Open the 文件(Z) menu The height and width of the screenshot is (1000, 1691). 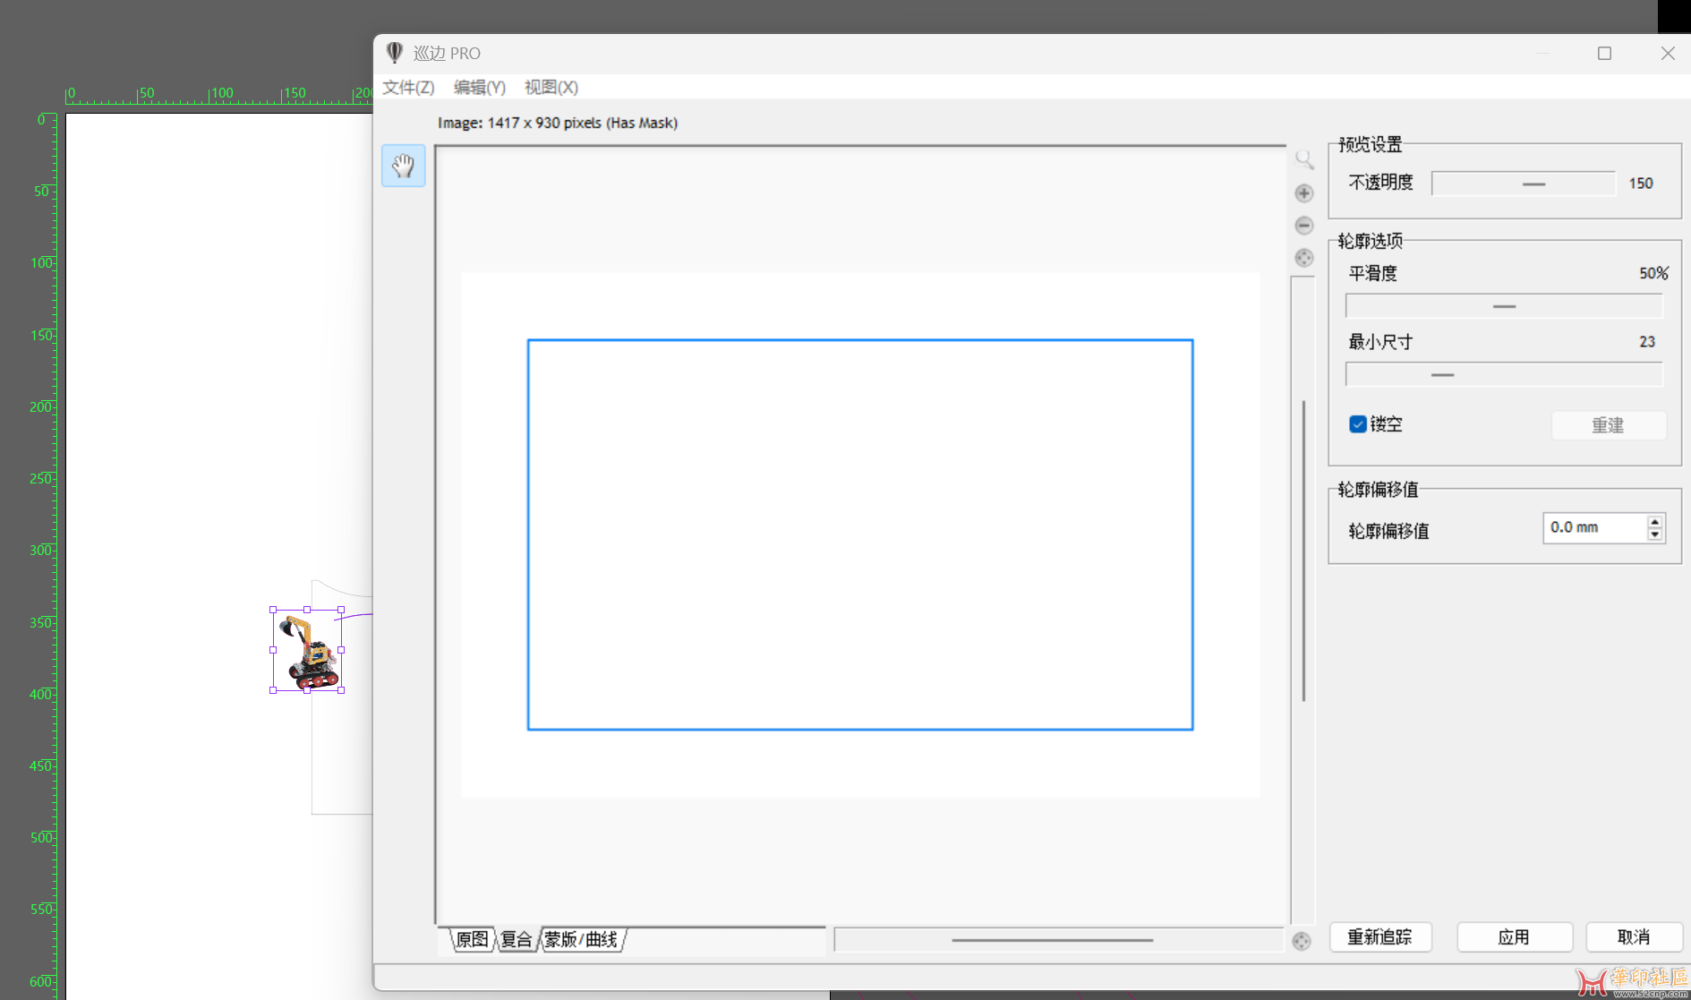[x=408, y=87]
